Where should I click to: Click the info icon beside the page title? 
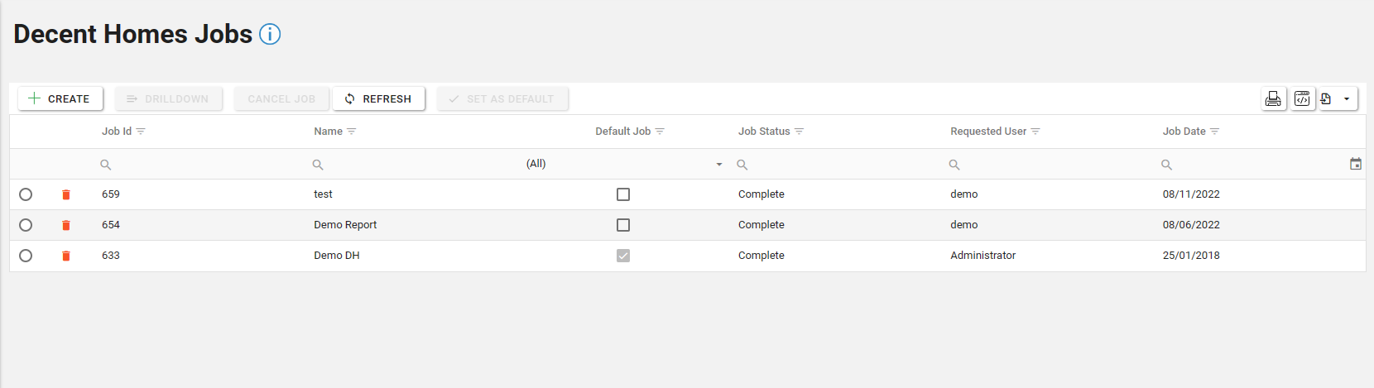click(270, 34)
